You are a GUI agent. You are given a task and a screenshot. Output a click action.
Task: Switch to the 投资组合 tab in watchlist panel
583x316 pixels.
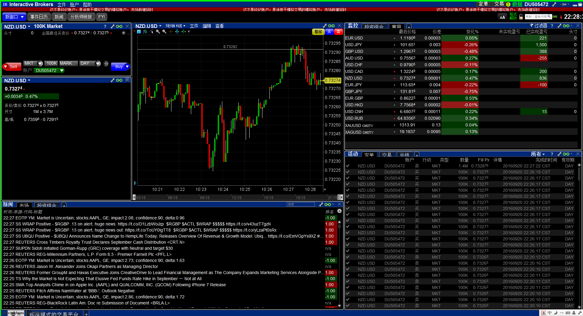(374, 26)
